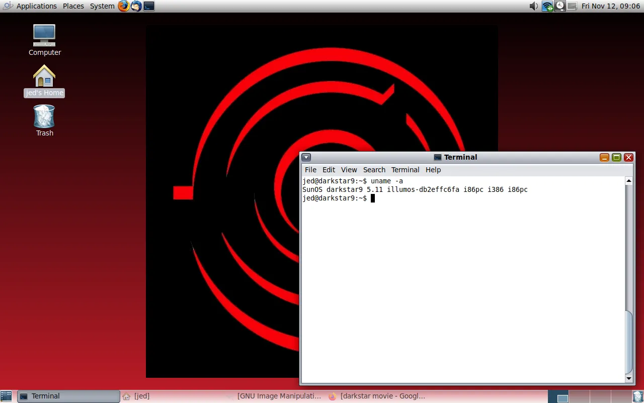Restore the [jed] file manager window
644x403 pixels.
[172, 396]
